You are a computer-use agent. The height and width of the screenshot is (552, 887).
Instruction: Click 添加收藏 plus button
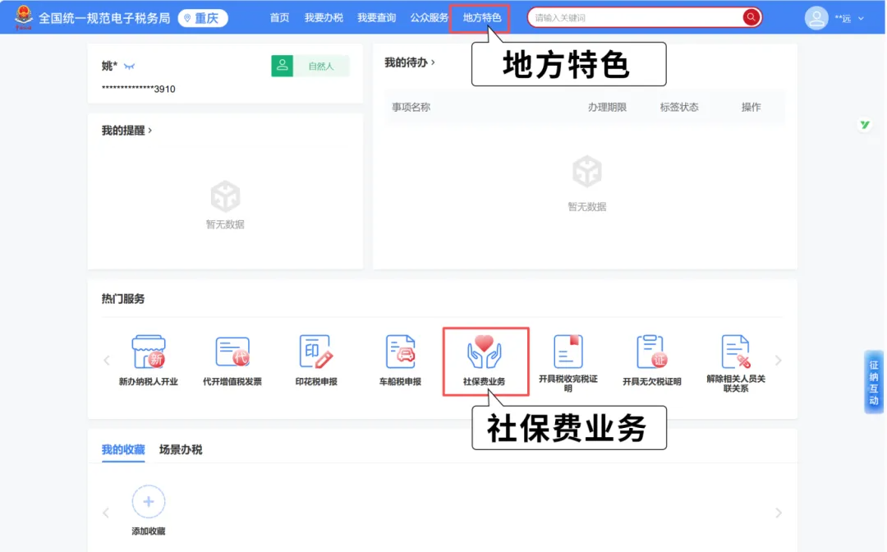pos(149,501)
